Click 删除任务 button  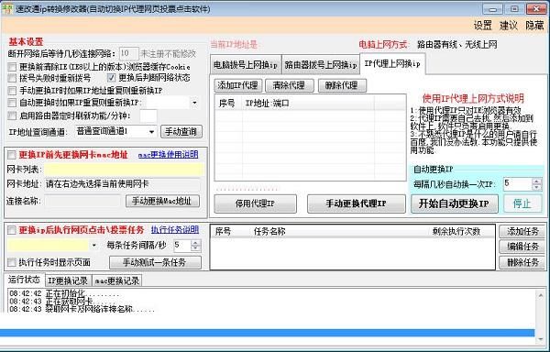pyautogui.click(x=522, y=262)
